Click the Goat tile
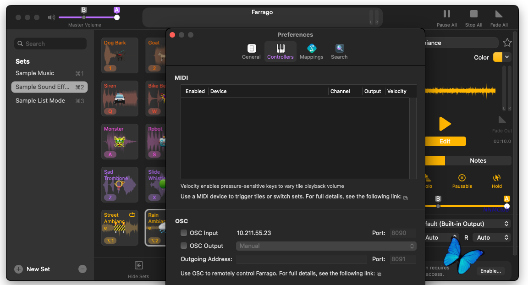Screen dimensions: 528x285 [155, 55]
